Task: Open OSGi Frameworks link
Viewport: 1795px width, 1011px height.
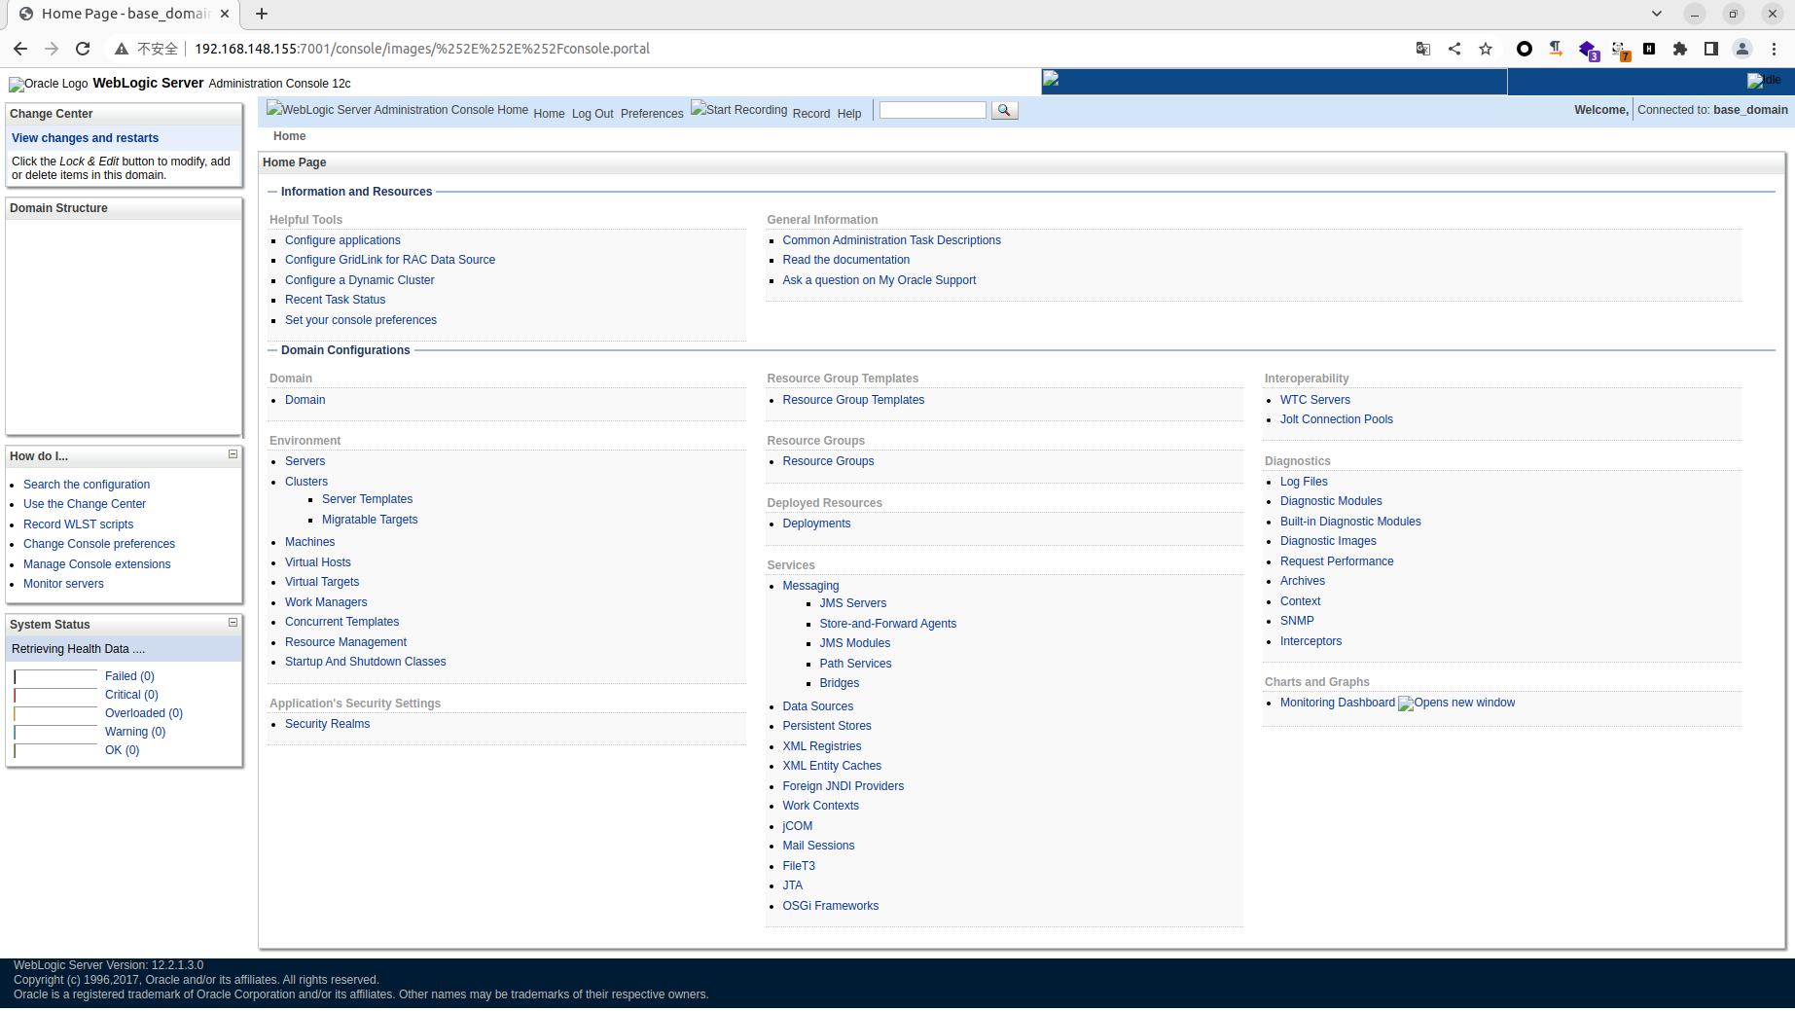Action: pyautogui.click(x=830, y=906)
